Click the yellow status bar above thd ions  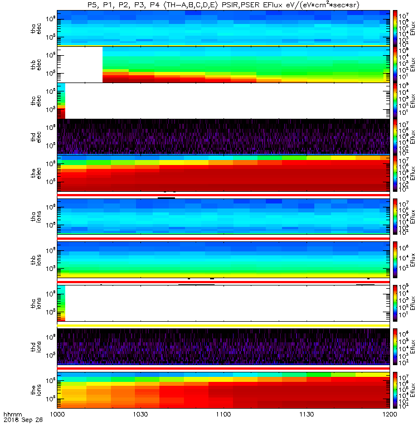click(x=223, y=326)
